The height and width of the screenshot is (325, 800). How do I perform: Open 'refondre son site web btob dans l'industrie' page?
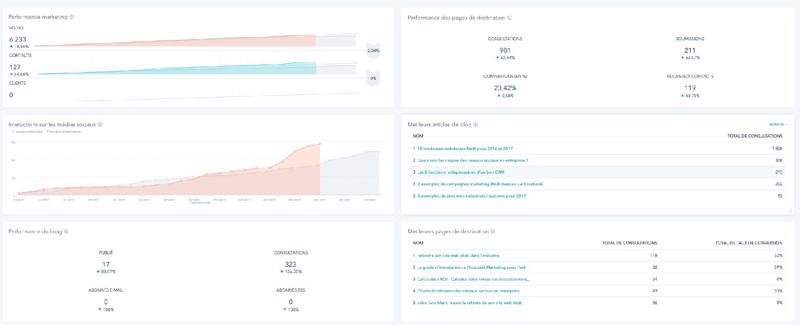458,256
